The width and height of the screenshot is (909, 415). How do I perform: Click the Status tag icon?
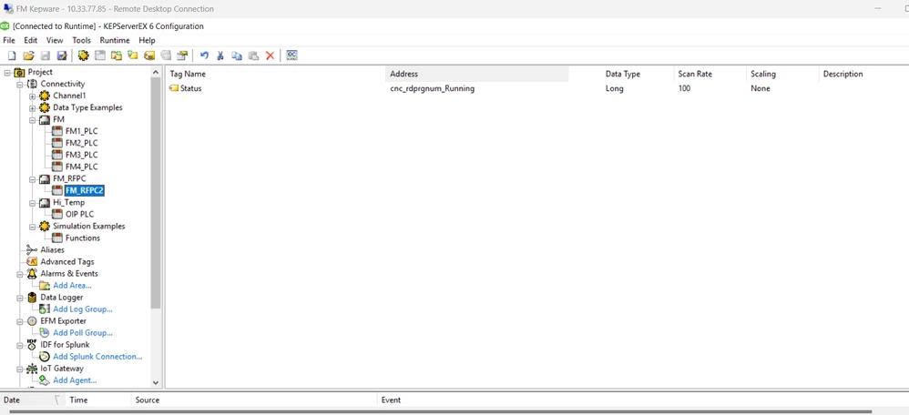point(174,88)
